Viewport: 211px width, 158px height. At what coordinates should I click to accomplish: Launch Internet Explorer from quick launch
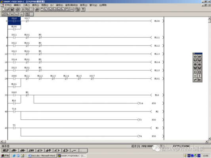coord(14,156)
